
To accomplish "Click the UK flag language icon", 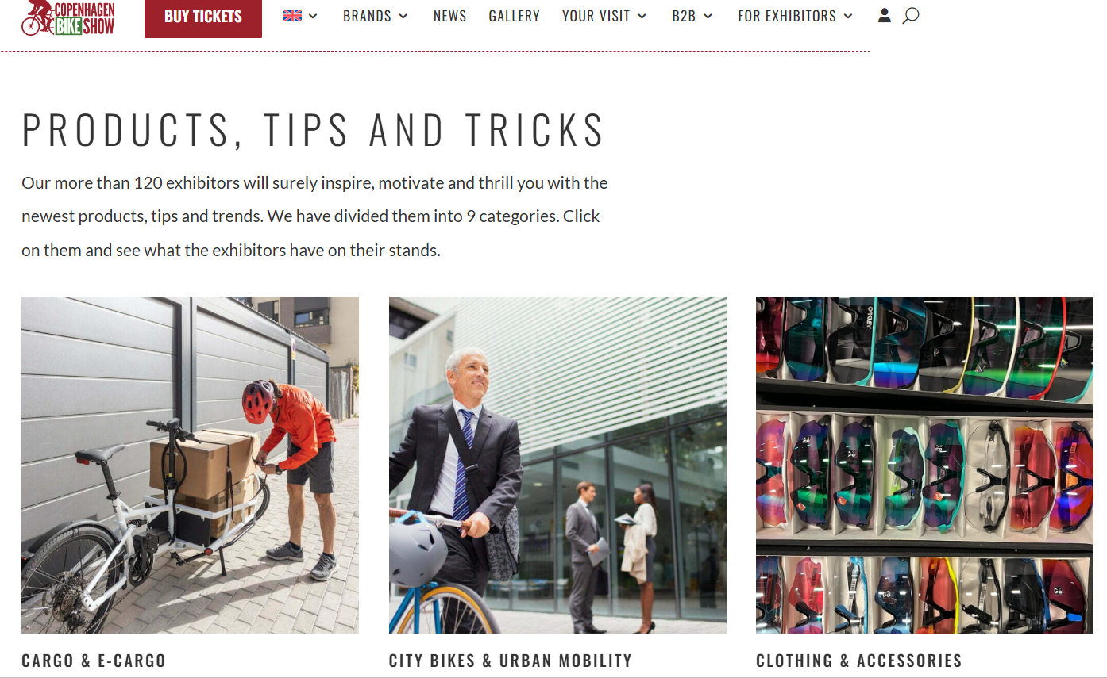I will tap(292, 15).
